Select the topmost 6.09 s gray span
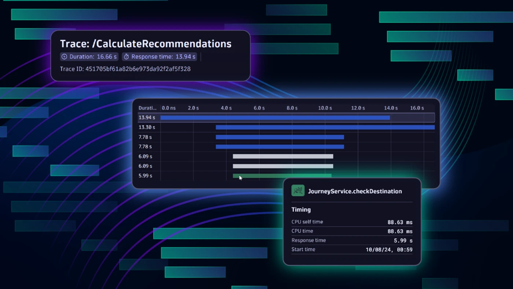 (x=283, y=156)
